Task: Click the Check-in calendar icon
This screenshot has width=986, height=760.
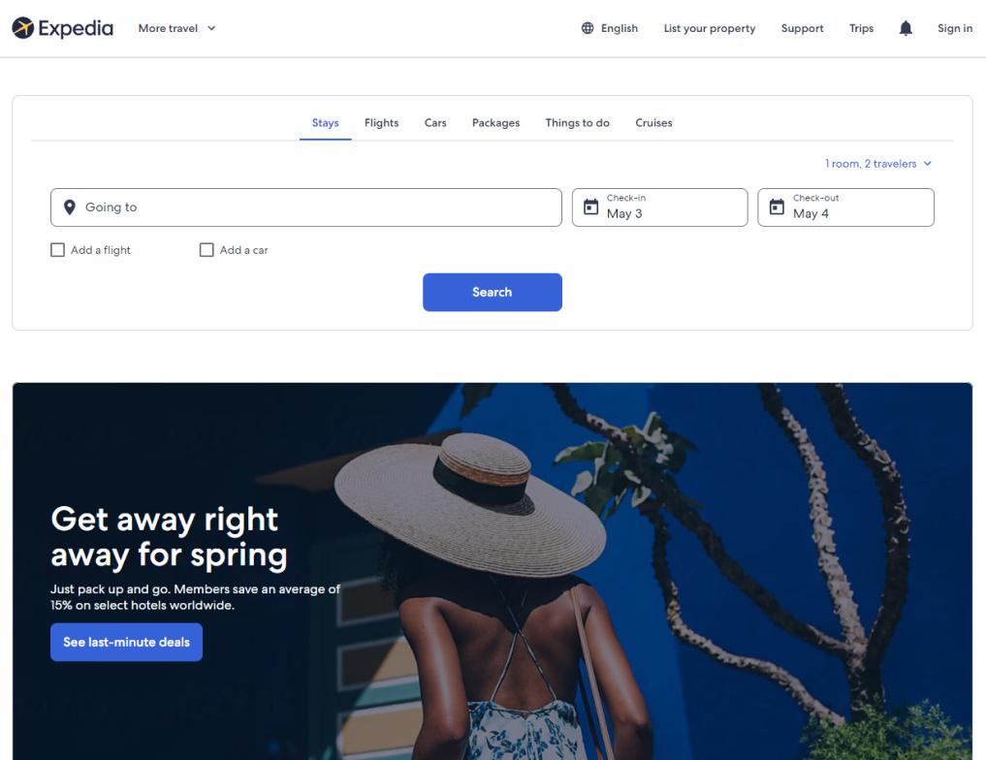Action: click(590, 206)
